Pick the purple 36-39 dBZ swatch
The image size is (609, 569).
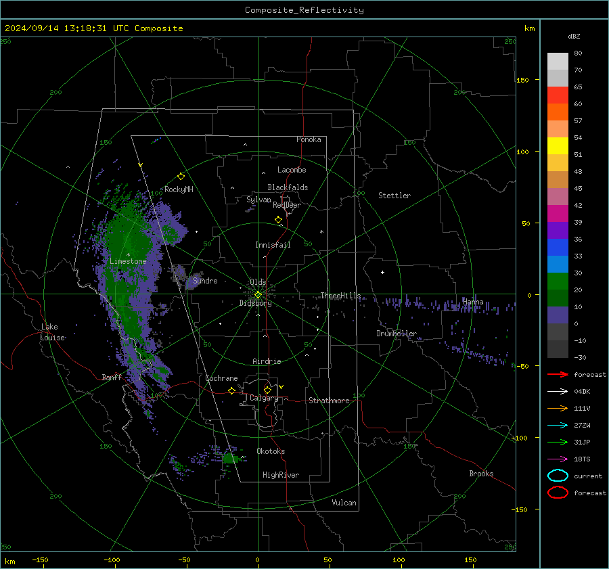coord(558,231)
